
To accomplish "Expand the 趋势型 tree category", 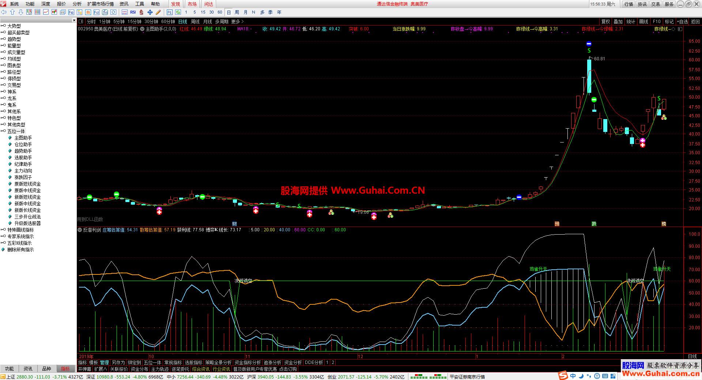I will click(3, 39).
